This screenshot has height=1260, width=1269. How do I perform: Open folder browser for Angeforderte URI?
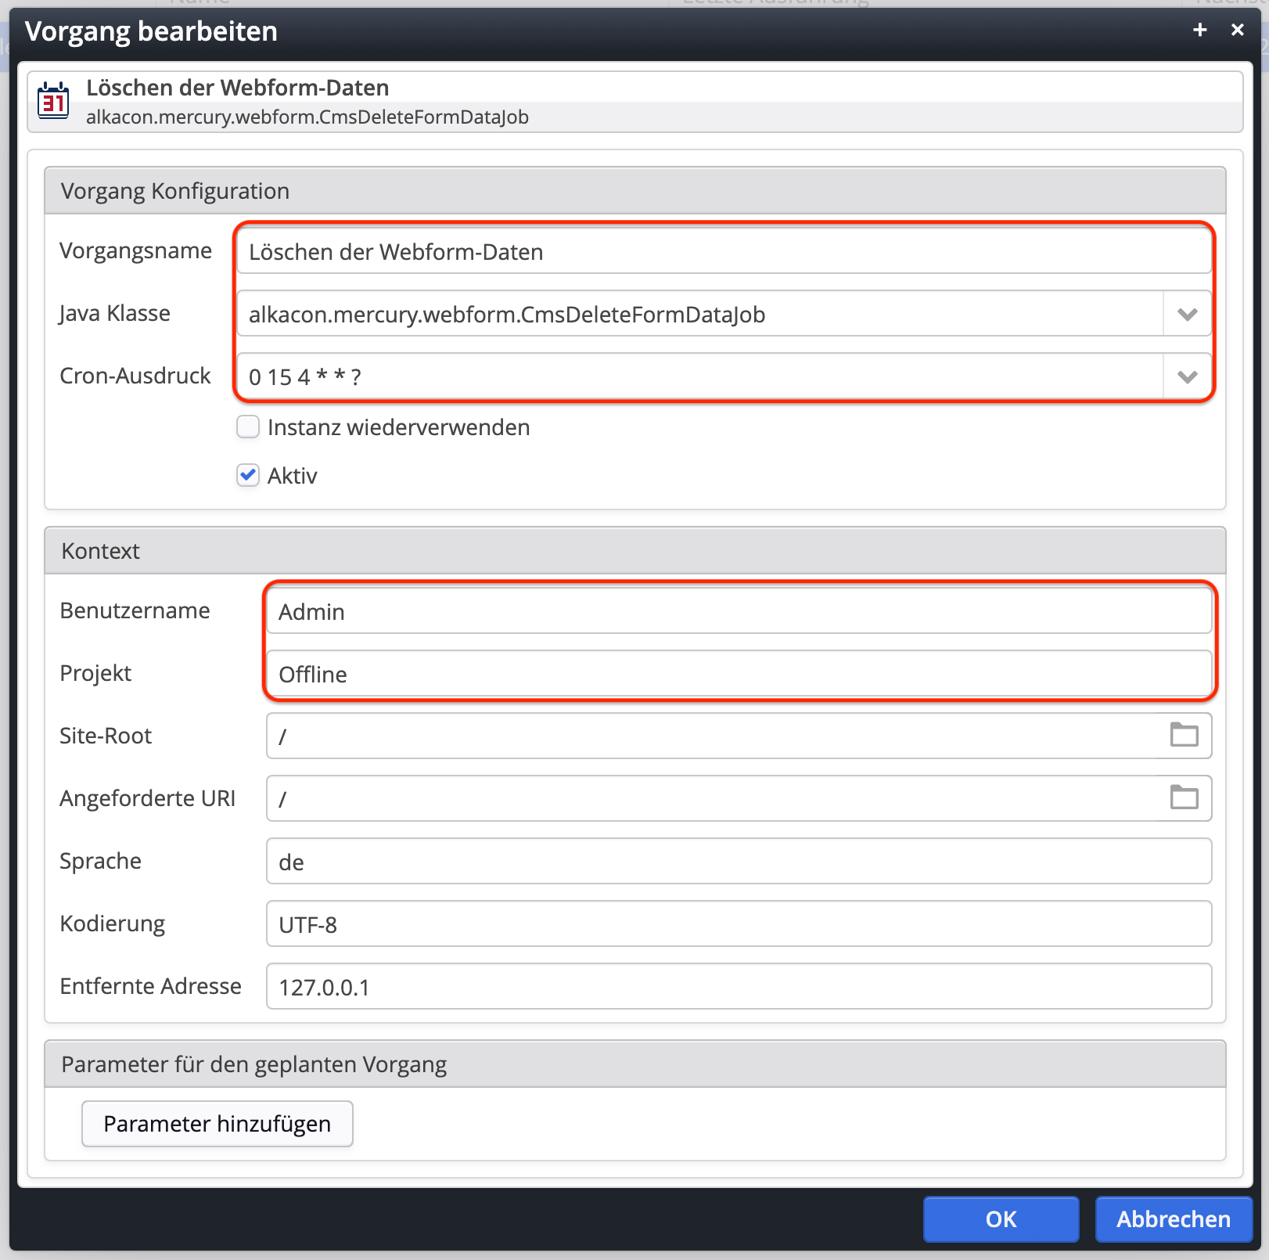pyautogui.click(x=1184, y=797)
